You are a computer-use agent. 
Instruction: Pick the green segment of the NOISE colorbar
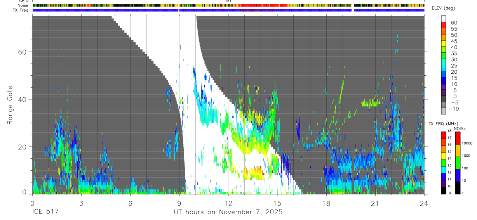[x=458, y=163]
